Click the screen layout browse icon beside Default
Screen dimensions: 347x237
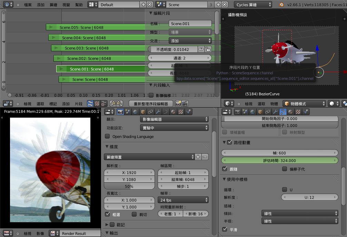(92, 4)
